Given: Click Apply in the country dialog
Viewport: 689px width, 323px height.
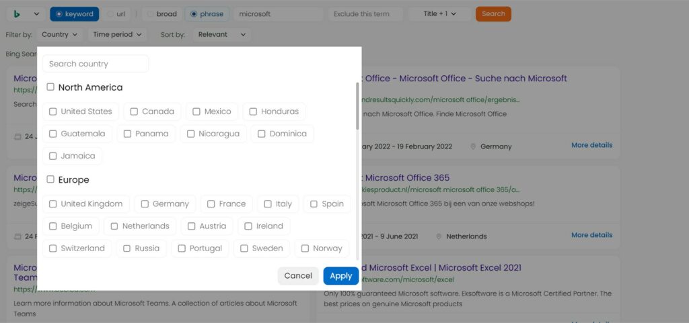Looking at the screenshot, I should pyautogui.click(x=341, y=276).
